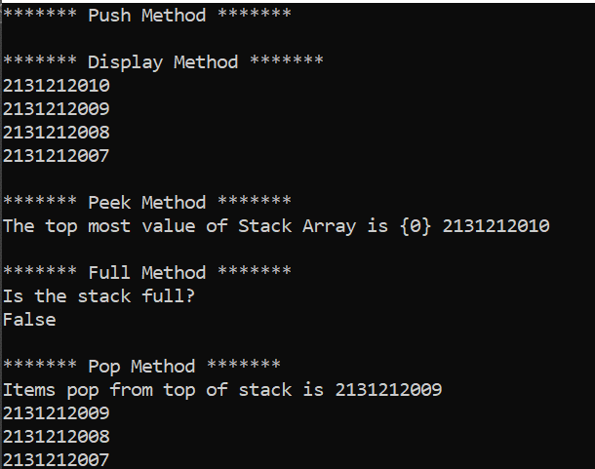Image resolution: width=595 pixels, height=469 pixels.
Task: Click last line 2131212007 at bottom
Action: point(57,459)
